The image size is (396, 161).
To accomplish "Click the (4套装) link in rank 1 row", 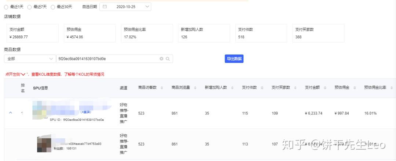I will 85,112.
